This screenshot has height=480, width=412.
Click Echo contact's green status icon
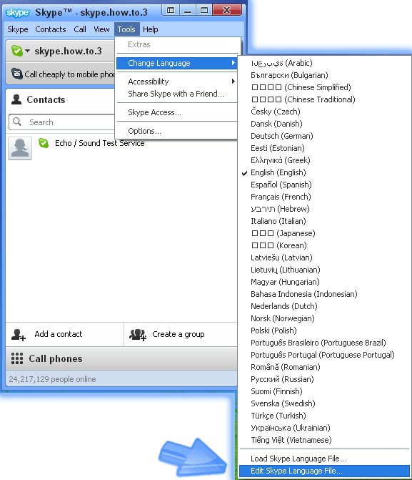[x=44, y=143]
